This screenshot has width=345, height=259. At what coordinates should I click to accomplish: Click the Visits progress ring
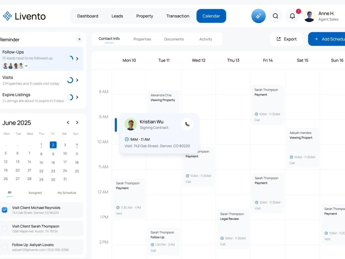pos(70,80)
